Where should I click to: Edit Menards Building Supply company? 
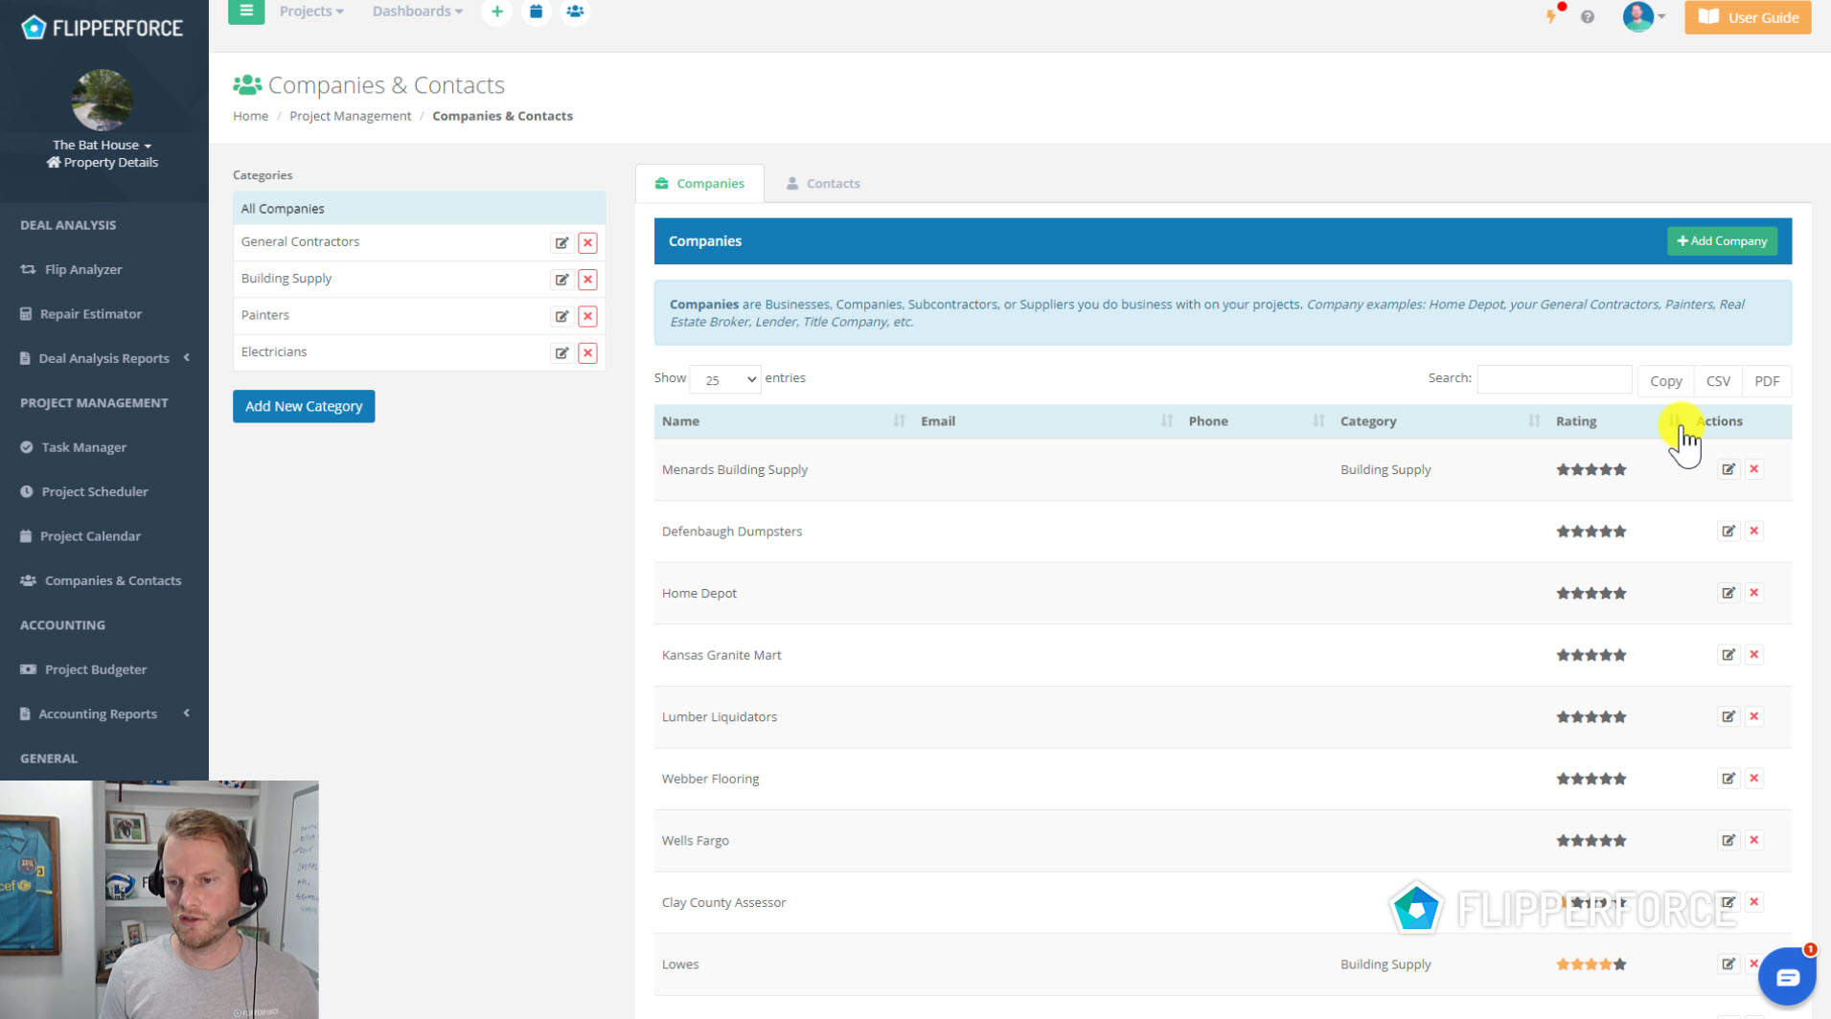click(x=1728, y=469)
